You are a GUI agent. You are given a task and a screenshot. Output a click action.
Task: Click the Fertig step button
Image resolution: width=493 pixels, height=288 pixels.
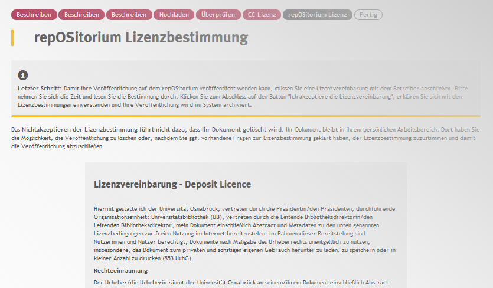[368, 15]
